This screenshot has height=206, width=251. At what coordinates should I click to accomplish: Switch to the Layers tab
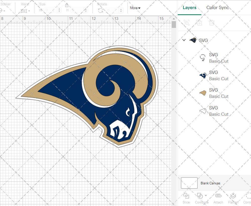(x=189, y=8)
